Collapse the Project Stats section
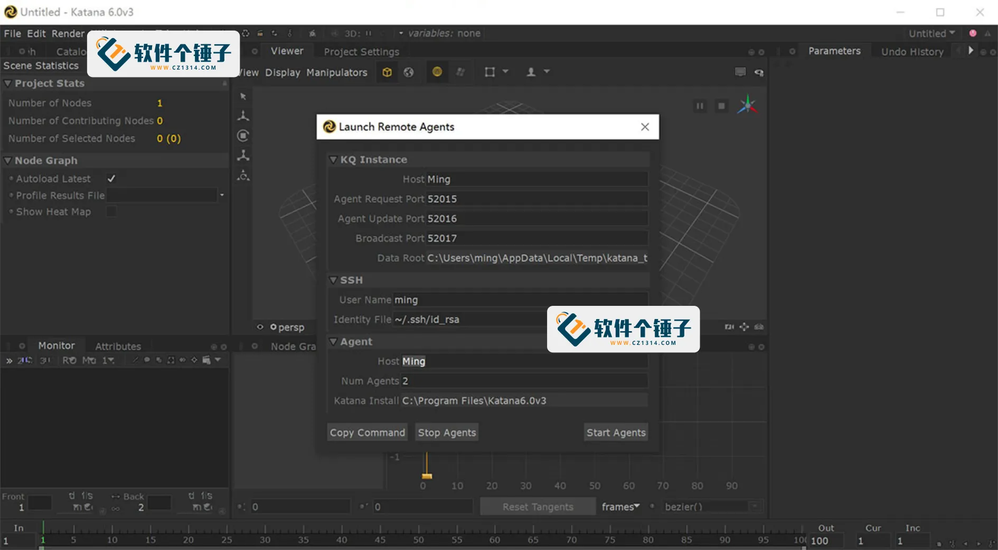 click(7, 83)
